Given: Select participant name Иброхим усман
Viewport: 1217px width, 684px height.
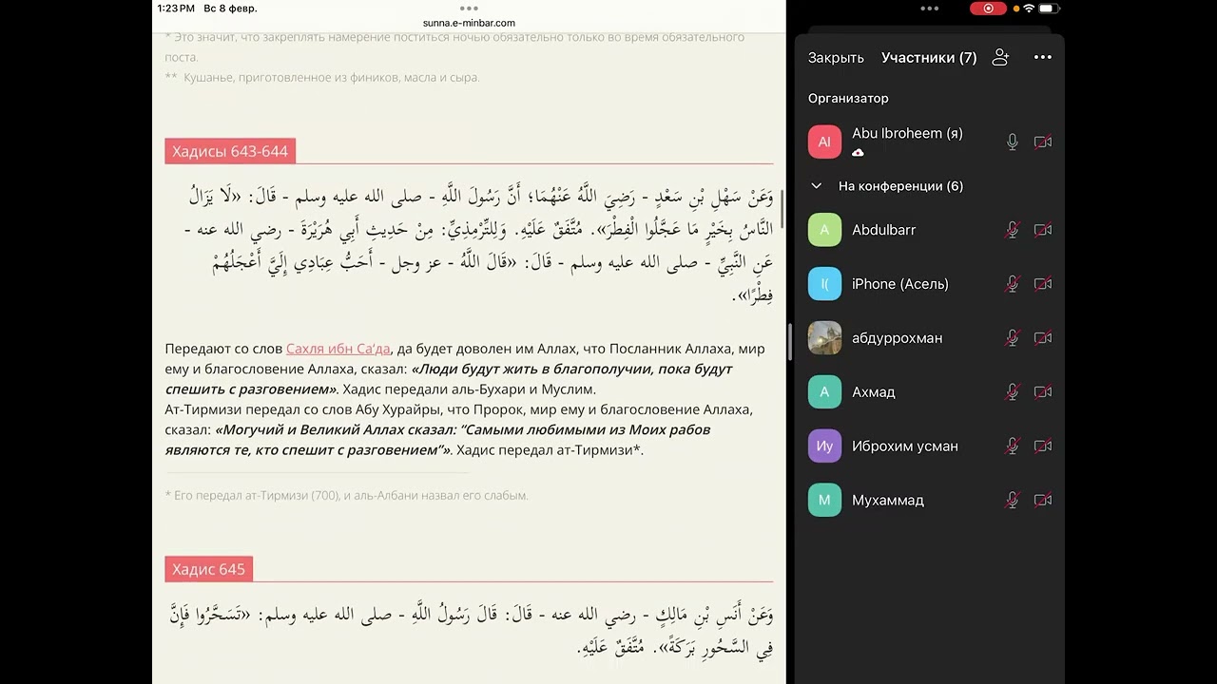Looking at the screenshot, I should click(x=905, y=446).
